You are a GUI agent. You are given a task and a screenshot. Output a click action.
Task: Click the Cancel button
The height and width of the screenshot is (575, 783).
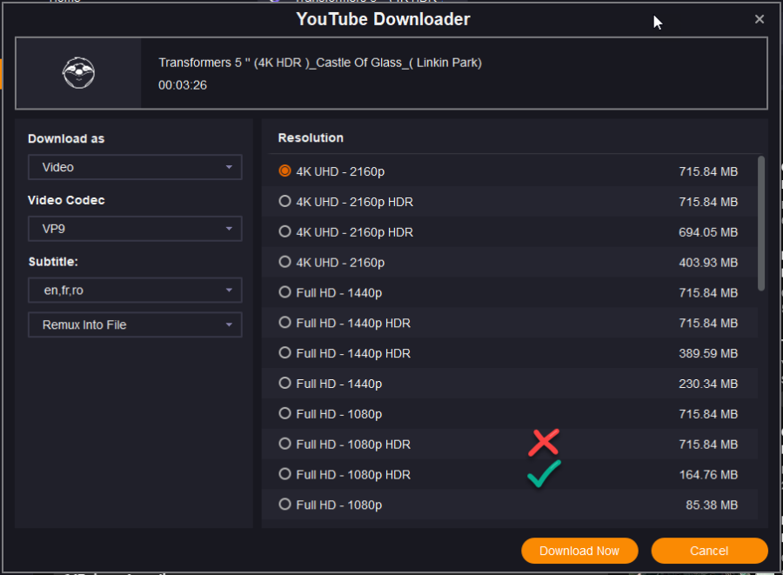click(x=709, y=551)
